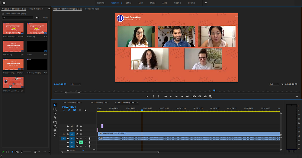302x158 pixels.
Task: Open timeline display settings wrench
Action: pos(85,110)
